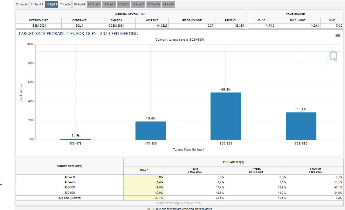Click the Q watermark logo on chart
This screenshot has height=210, width=345.
tap(333, 57)
